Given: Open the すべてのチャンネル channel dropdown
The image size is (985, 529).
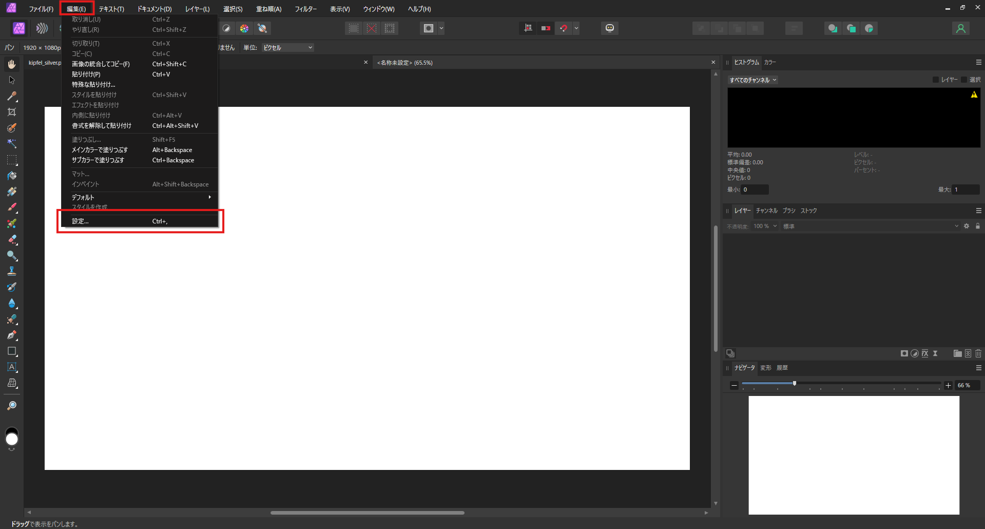Looking at the screenshot, I should coord(753,80).
